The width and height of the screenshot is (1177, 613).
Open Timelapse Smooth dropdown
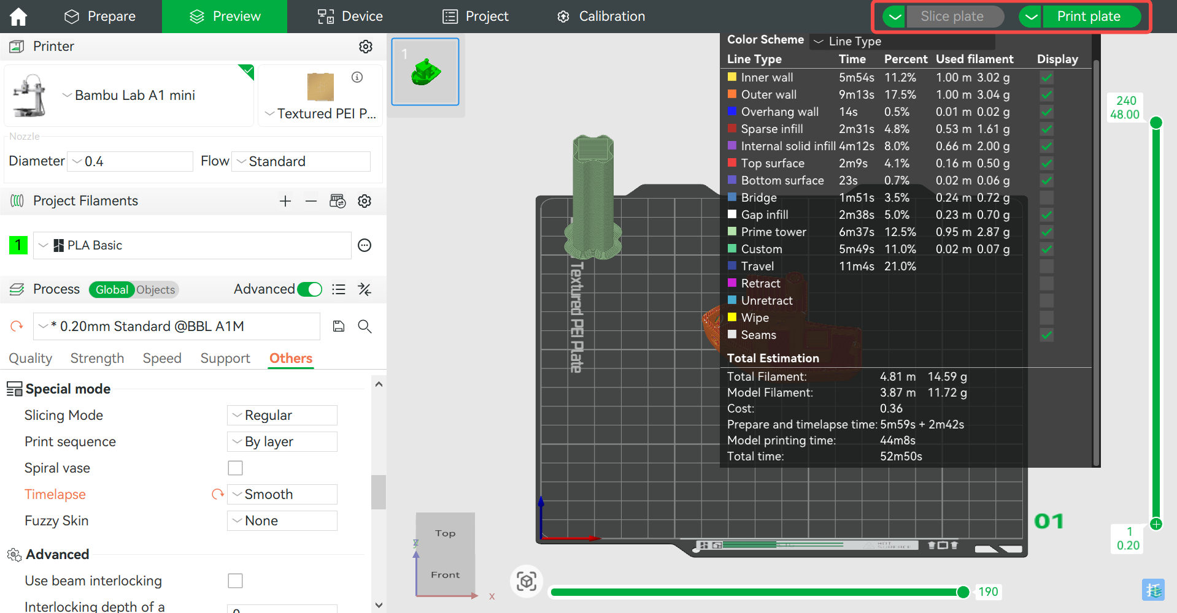[x=282, y=494]
